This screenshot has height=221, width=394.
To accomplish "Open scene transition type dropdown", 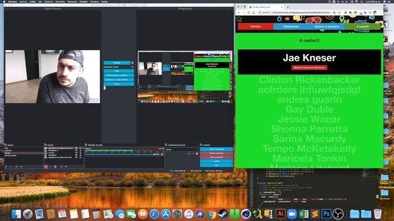I will click(x=182, y=149).
